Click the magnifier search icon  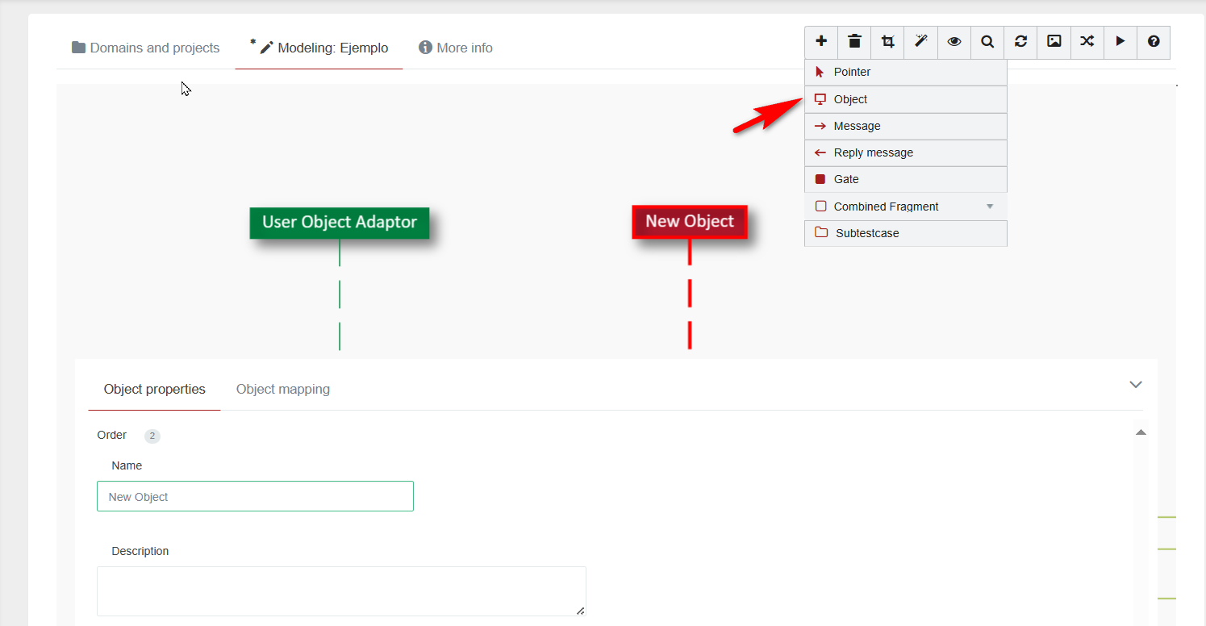(x=987, y=42)
